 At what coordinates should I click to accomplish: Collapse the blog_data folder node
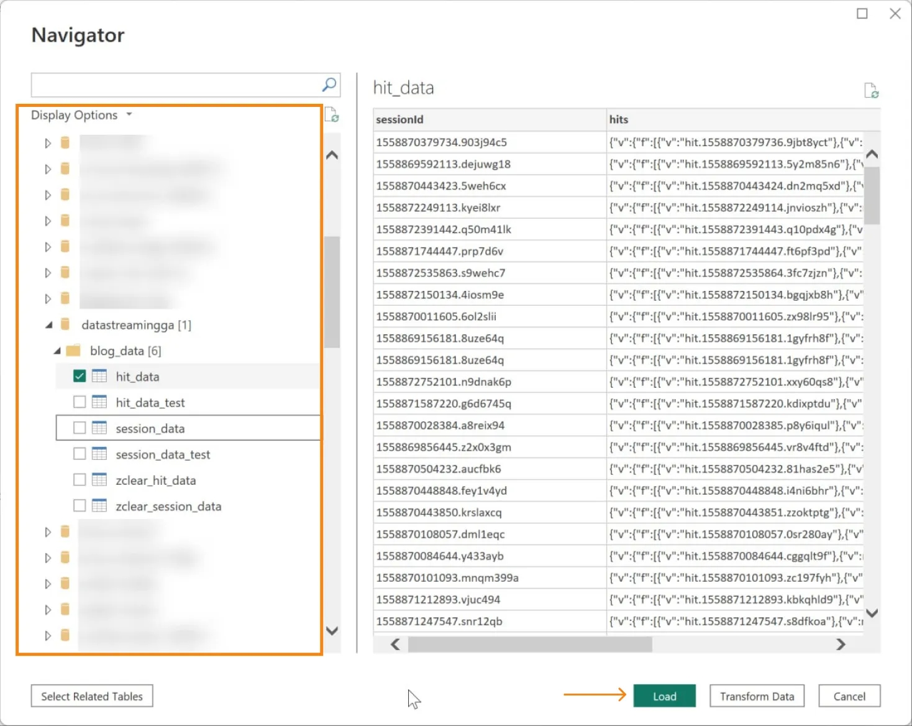click(57, 351)
